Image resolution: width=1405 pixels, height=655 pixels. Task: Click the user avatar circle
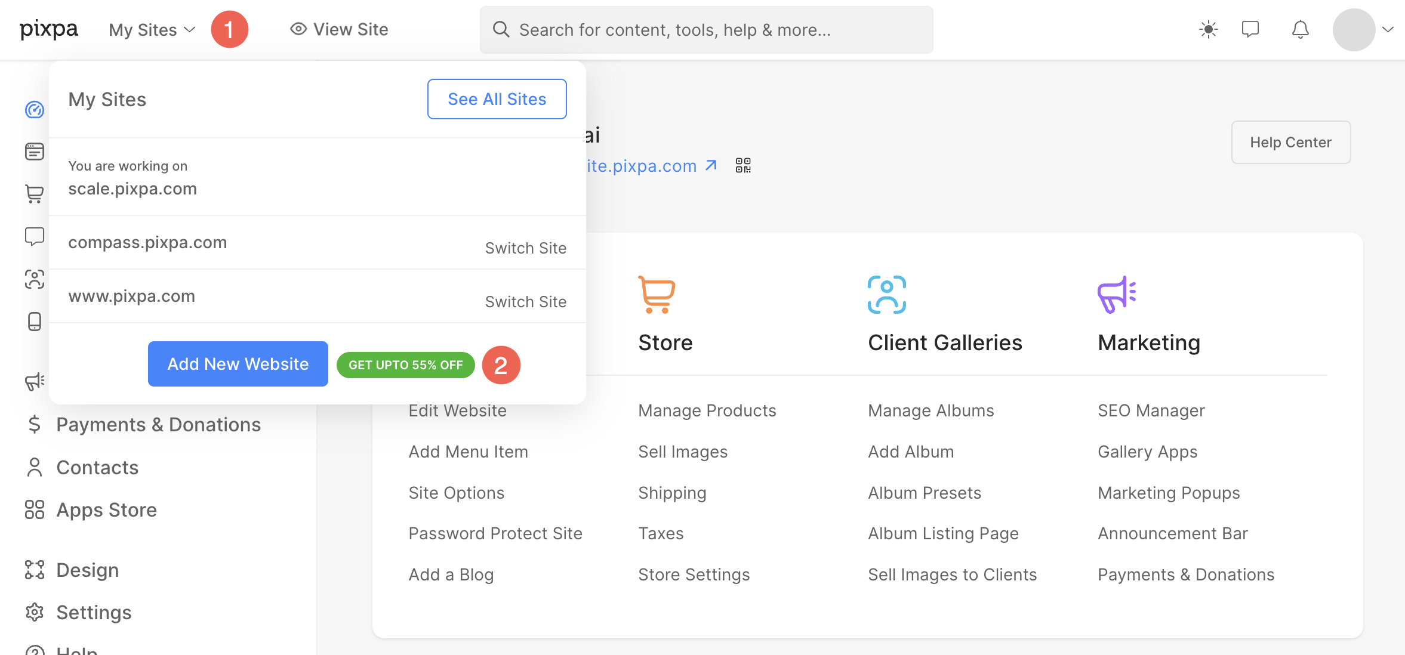[1354, 29]
